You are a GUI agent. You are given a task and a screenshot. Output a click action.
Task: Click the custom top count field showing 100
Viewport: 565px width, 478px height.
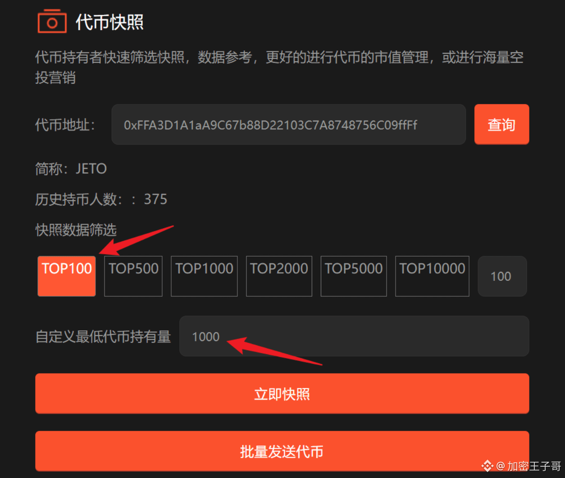click(x=502, y=276)
